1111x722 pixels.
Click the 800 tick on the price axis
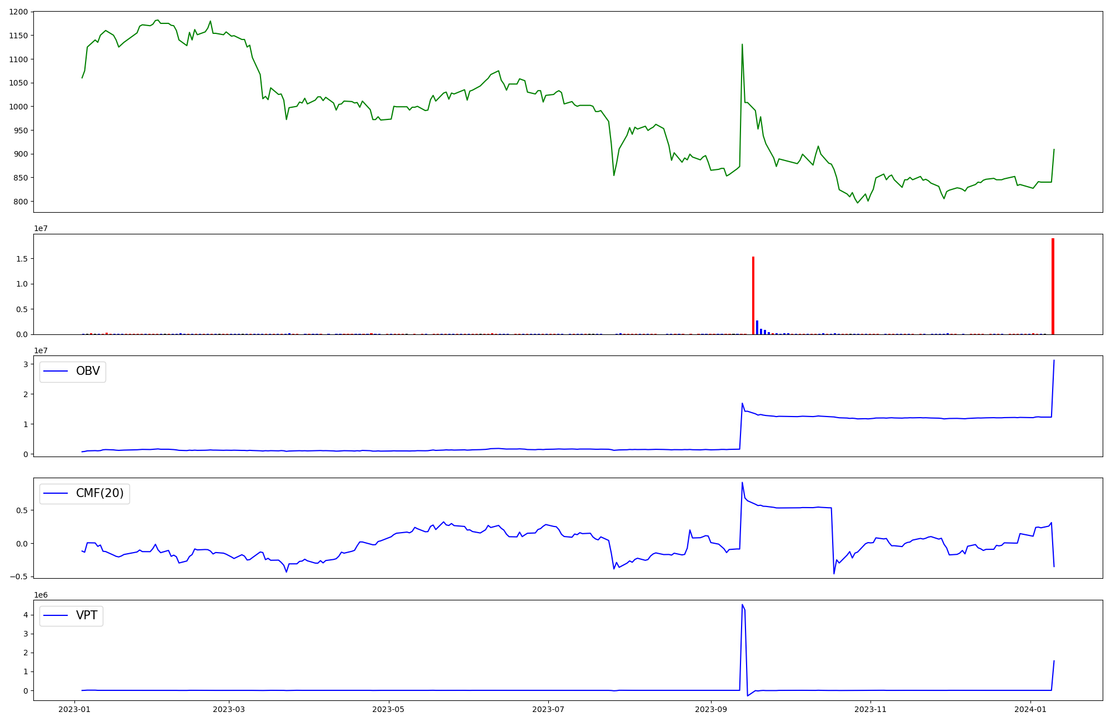pos(21,202)
